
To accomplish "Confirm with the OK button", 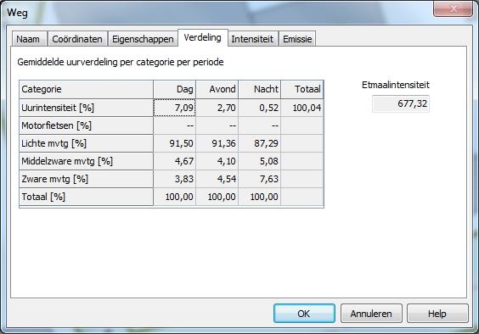I will (304, 314).
